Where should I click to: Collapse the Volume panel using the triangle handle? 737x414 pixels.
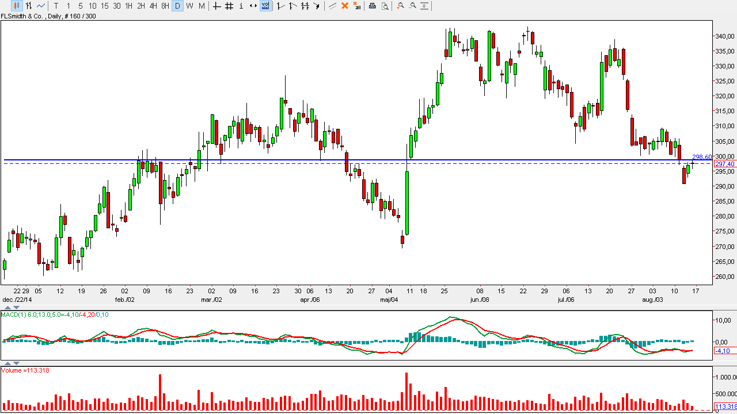(x=9, y=364)
